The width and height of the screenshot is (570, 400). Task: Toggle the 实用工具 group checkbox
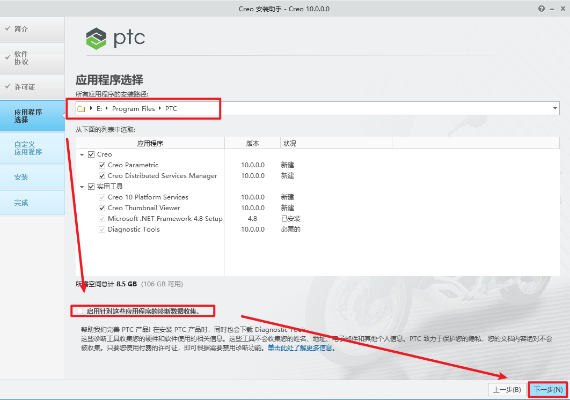[x=91, y=187]
